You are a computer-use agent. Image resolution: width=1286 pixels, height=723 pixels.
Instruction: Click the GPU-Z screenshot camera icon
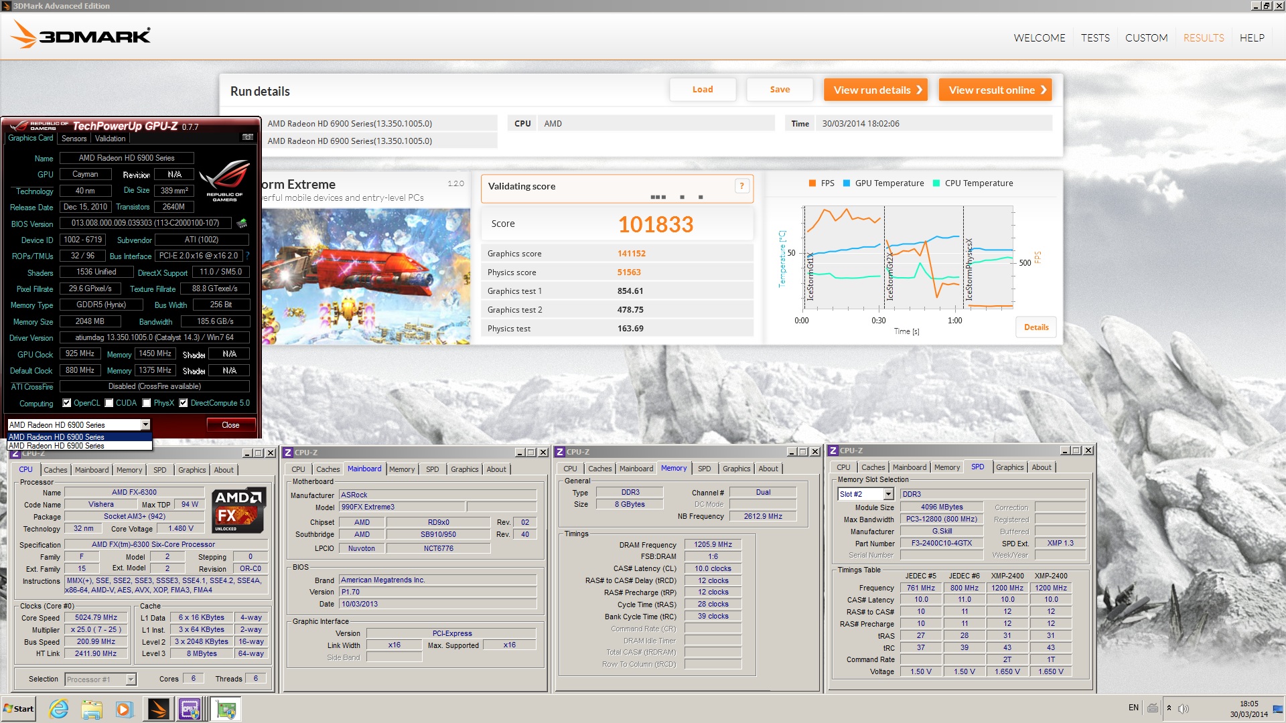pos(247,137)
